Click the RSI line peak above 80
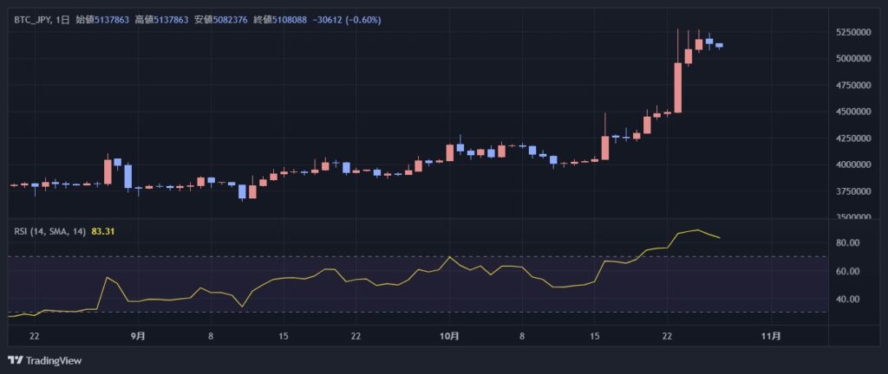The image size is (888, 374). tap(698, 230)
